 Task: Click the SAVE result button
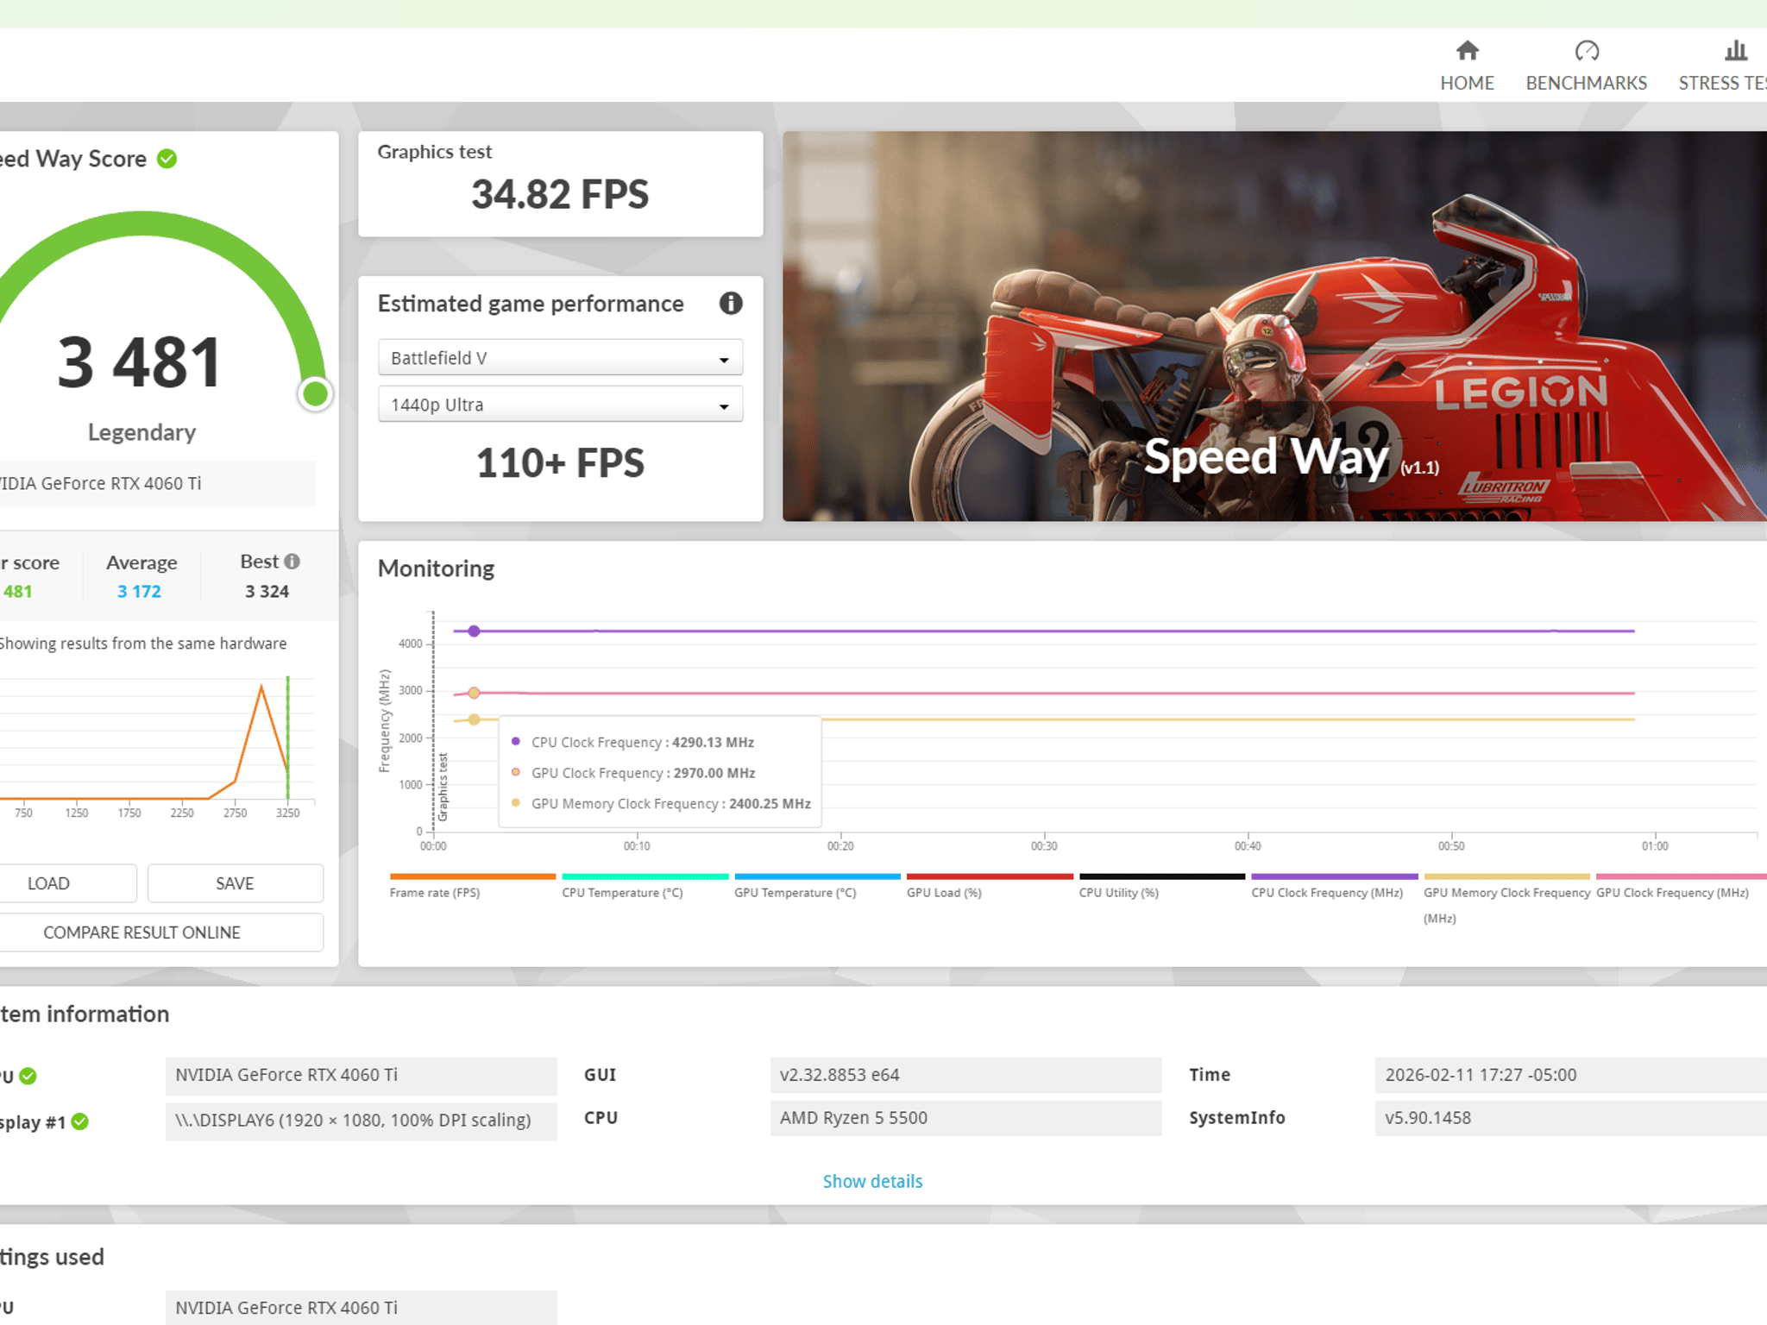[235, 883]
